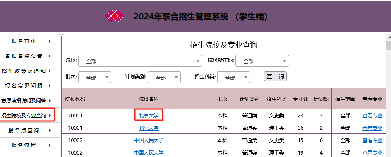Expand the 计划类别 dropdown

point(164,77)
